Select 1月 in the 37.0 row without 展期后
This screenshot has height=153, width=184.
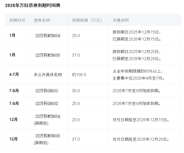(12, 55)
